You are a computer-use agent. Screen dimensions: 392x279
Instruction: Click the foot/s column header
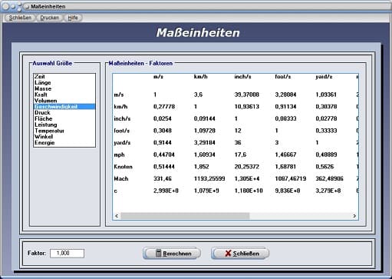283,77
